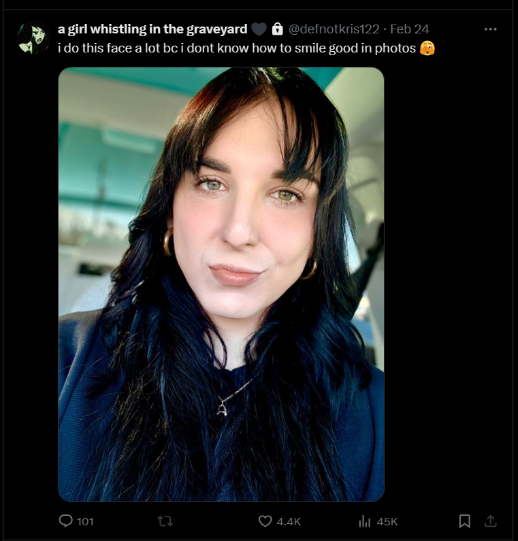The width and height of the screenshot is (518, 541).
Task: Click the @defnotkris122 handle
Action: coord(334,29)
